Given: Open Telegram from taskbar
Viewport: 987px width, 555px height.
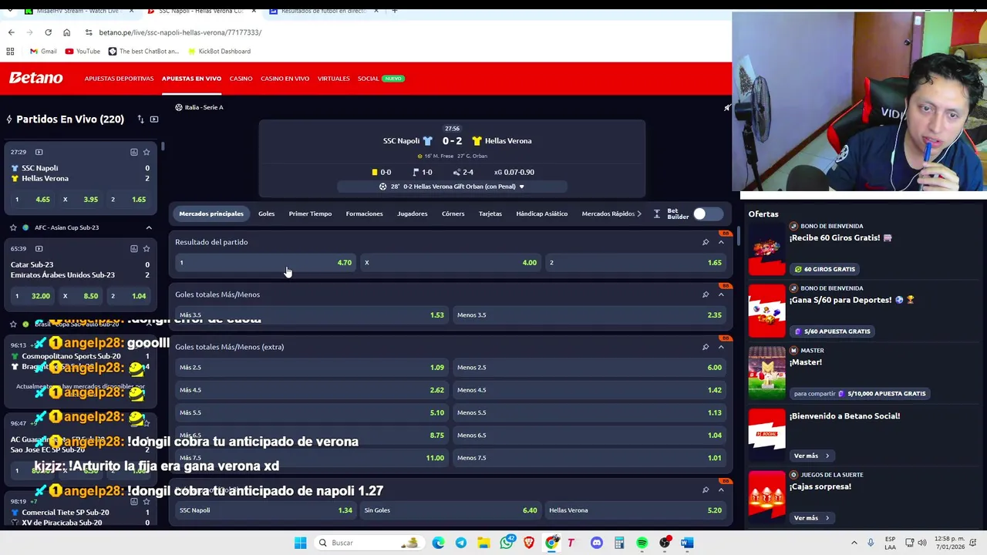Looking at the screenshot, I should (x=460, y=543).
